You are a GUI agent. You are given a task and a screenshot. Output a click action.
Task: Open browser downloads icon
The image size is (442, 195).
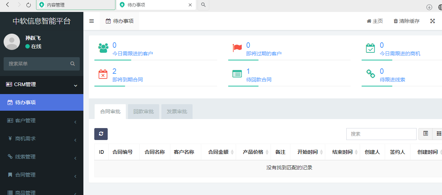429,7
